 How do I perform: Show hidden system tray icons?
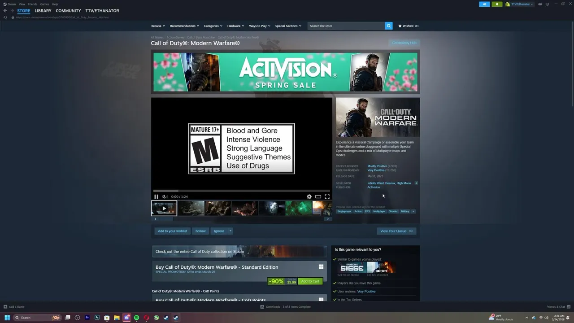pyautogui.click(x=526, y=318)
